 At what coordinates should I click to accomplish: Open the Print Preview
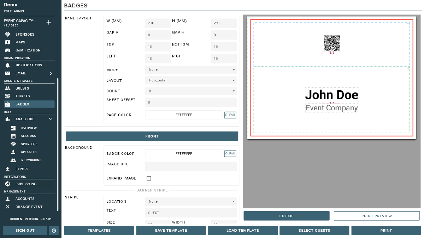(x=377, y=215)
